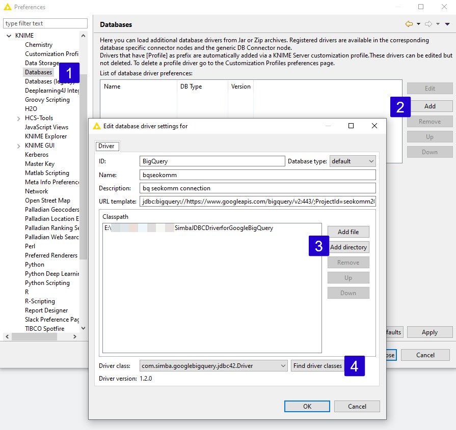
Task: Click the DB Type column header
Action: [202, 87]
